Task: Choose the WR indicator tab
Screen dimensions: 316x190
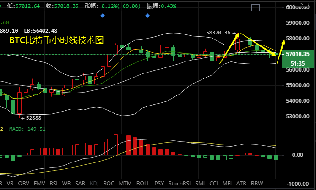Action: point(66,183)
